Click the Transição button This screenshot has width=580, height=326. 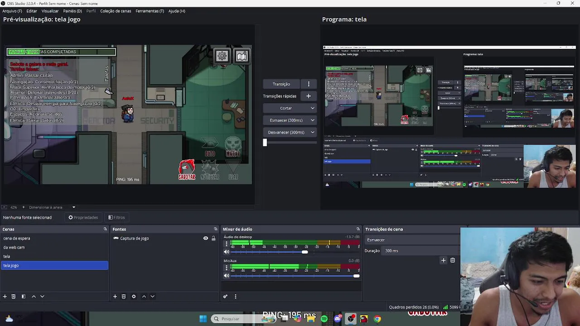(x=281, y=84)
